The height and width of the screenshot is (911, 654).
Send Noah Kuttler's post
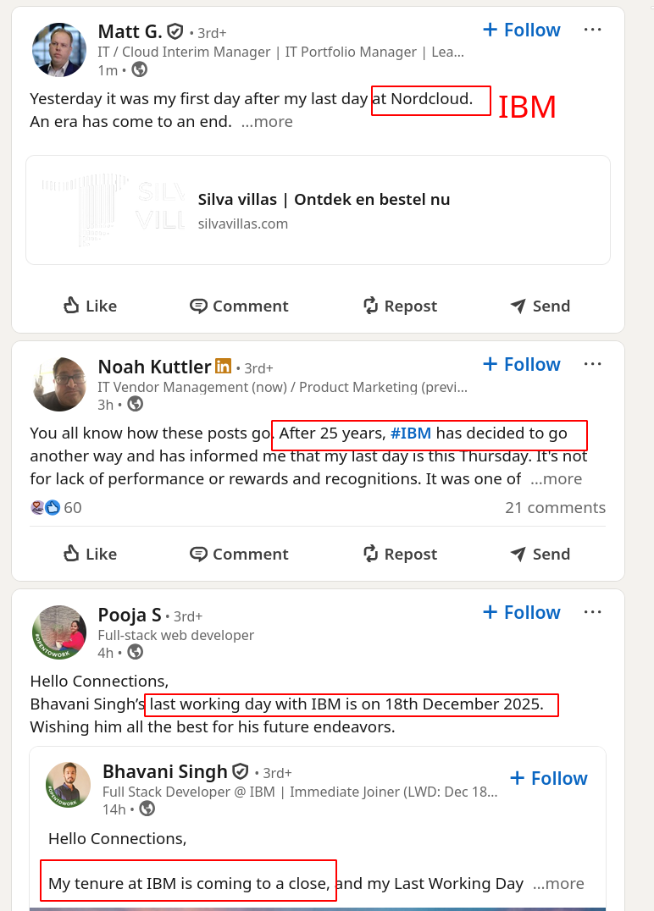(x=540, y=554)
